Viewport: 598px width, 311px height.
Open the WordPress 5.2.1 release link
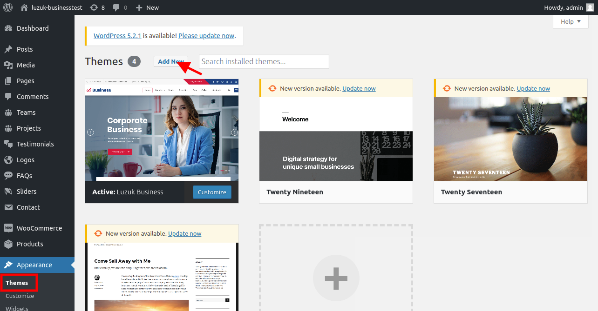[x=117, y=36]
